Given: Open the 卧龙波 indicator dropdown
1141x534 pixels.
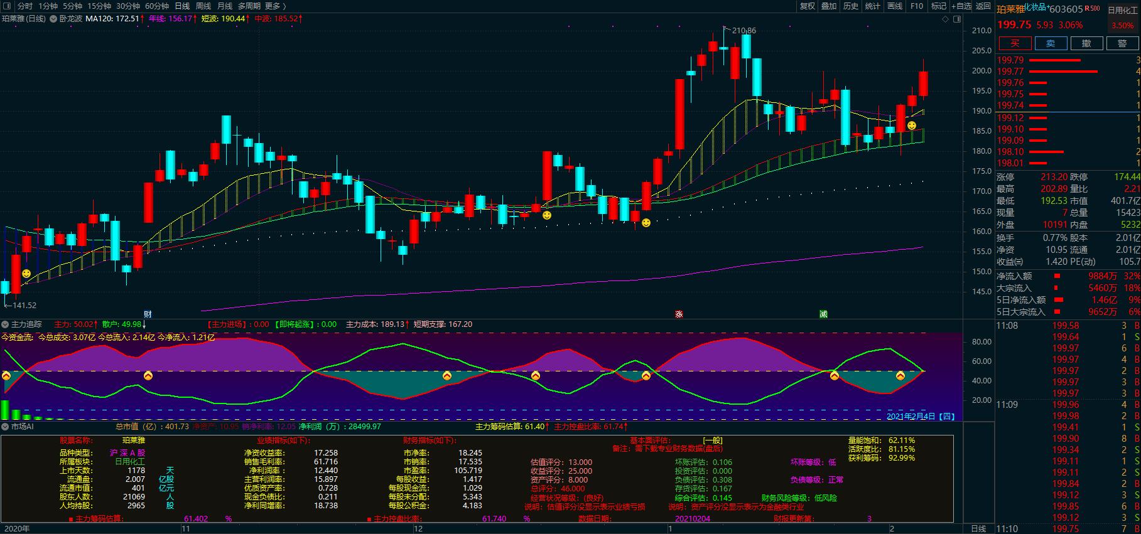Looking at the screenshot, I should pyautogui.click(x=53, y=19).
